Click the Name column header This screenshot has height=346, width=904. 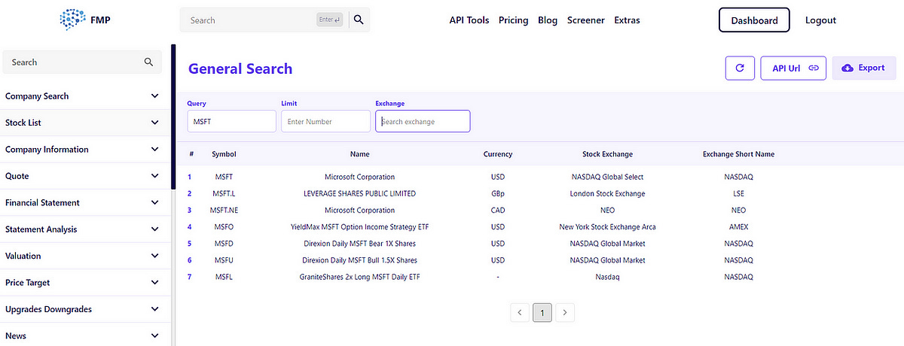359,154
